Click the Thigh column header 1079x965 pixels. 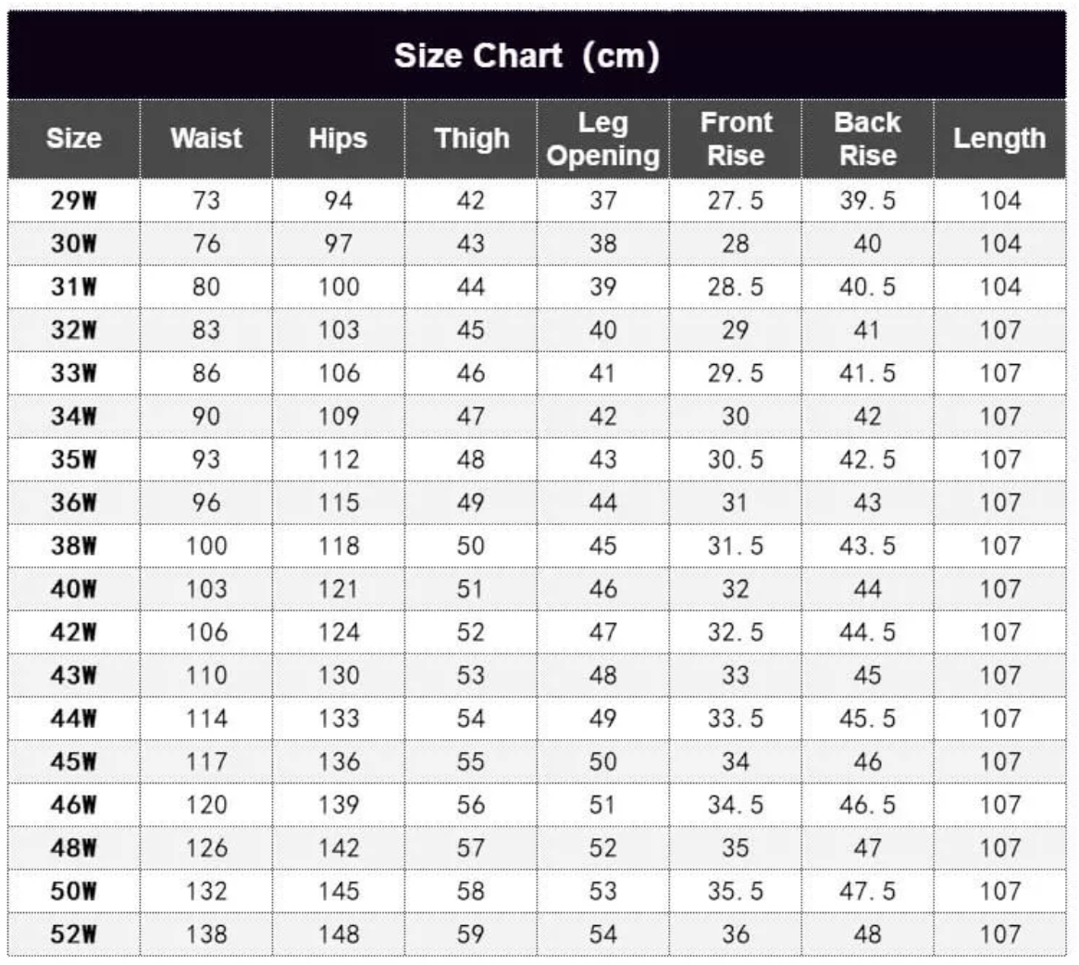coord(471,138)
